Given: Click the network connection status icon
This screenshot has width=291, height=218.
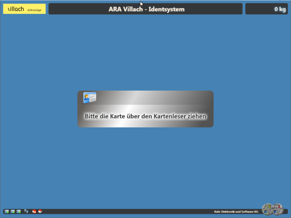Looking at the screenshot, I should click(26, 211).
